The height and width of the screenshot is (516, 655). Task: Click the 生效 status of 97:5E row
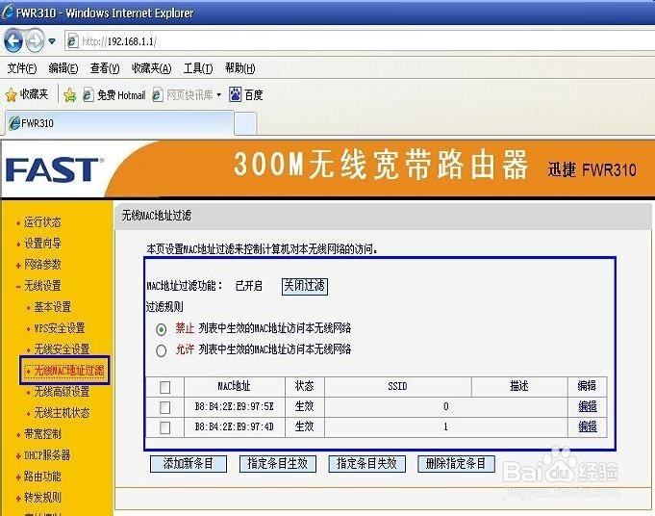point(304,406)
